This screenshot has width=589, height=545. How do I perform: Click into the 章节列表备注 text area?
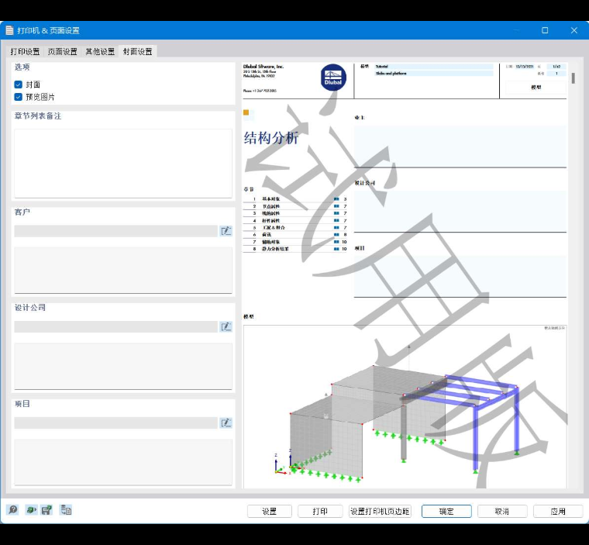123,164
